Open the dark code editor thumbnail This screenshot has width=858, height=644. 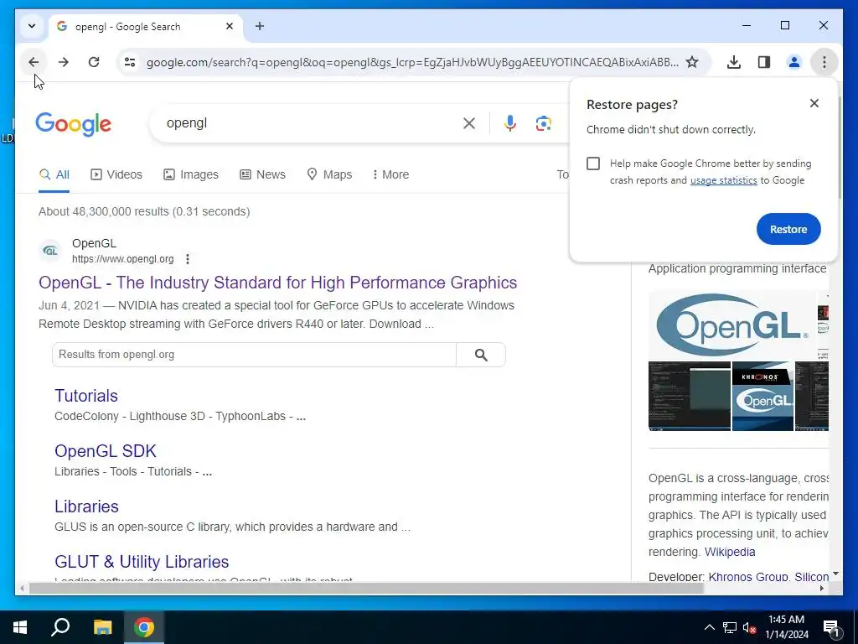(x=690, y=396)
